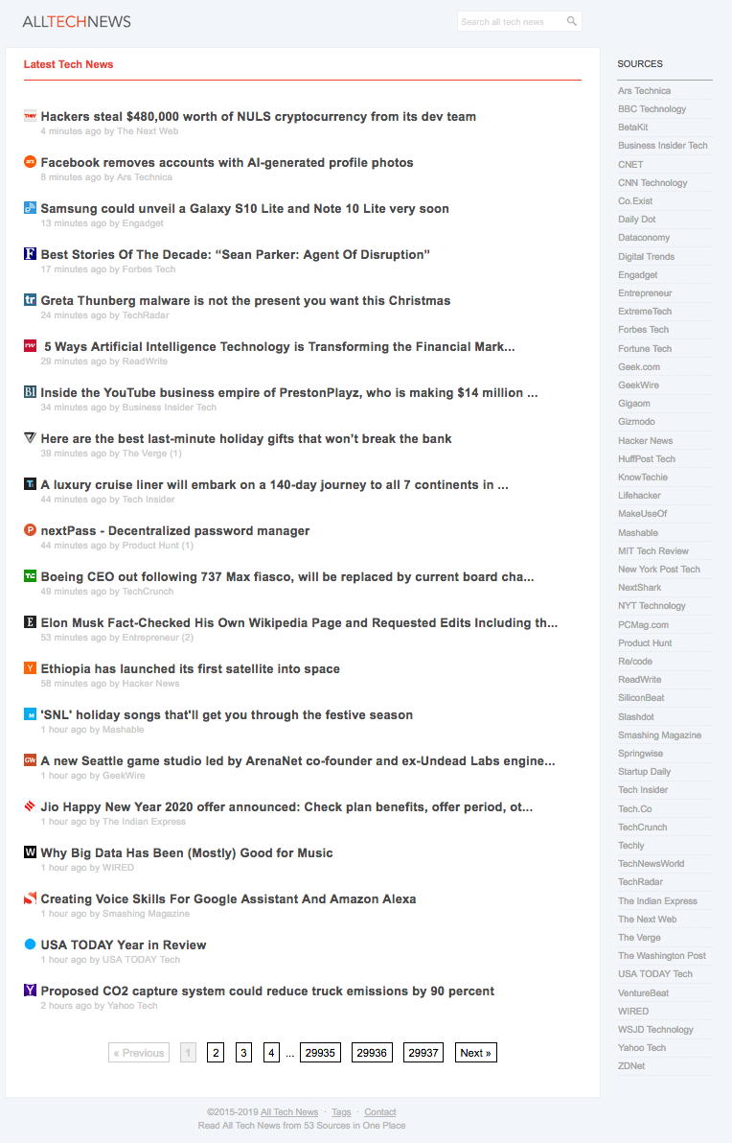
Task: Open Why Big Data Has Been Good headline
Action: [x=187, y=852]
